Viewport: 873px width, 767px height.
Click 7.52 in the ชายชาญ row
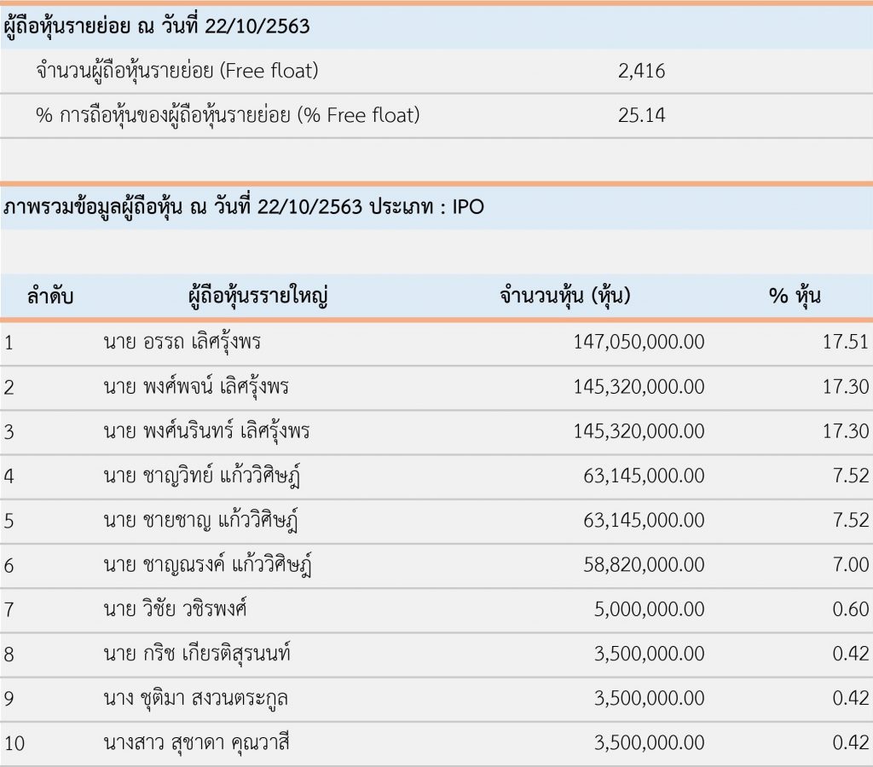click(x=850, y=520)
